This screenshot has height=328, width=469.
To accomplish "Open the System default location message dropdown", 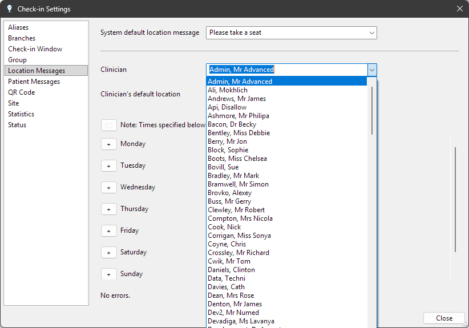I will [291, 33].
